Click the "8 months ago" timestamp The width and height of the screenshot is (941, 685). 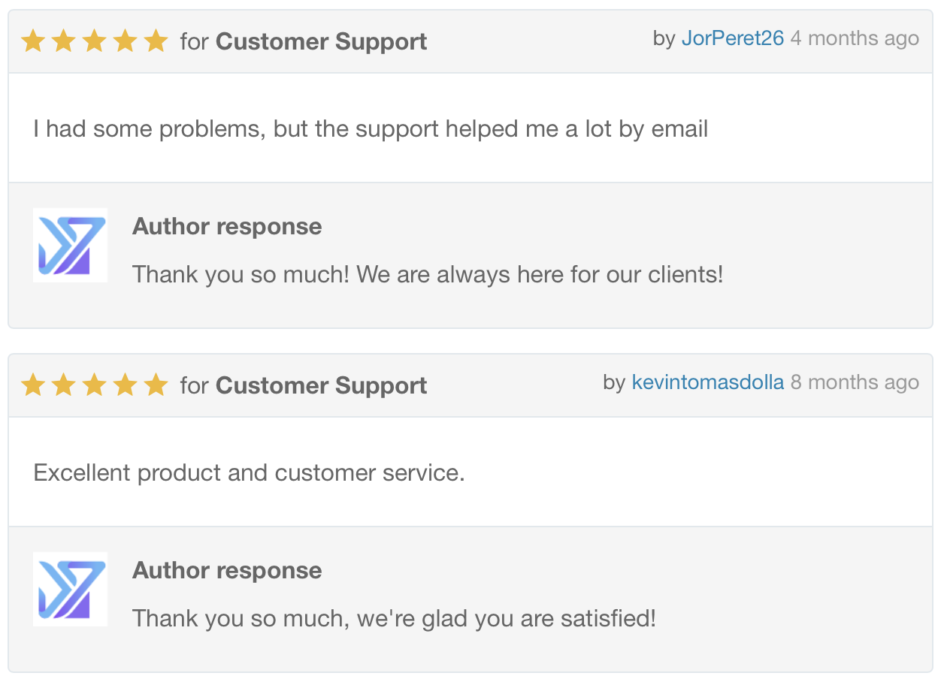click(x=855, y=382)
